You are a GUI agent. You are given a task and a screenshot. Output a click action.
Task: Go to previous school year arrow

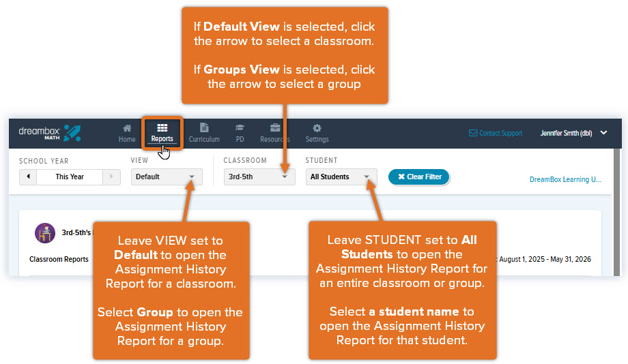(28, 177)
